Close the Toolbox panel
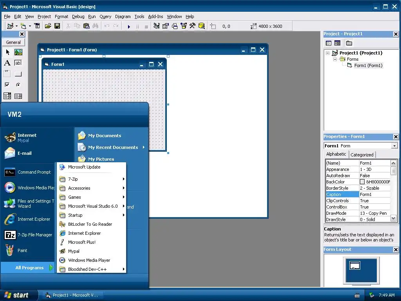The height and width of the screenshot is (301, 401). (22, 34)
